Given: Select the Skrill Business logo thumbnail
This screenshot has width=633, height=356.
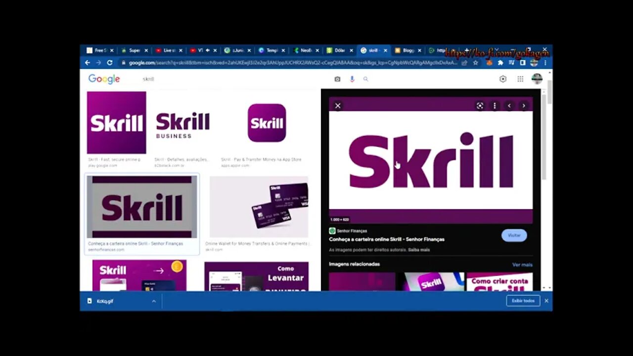Looking at the screenshot, I should tap(183, 125).
